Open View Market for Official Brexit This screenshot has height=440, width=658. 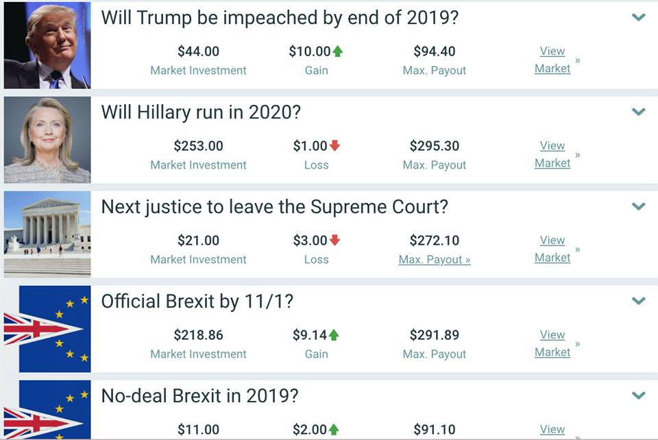[x=552, y=343]
